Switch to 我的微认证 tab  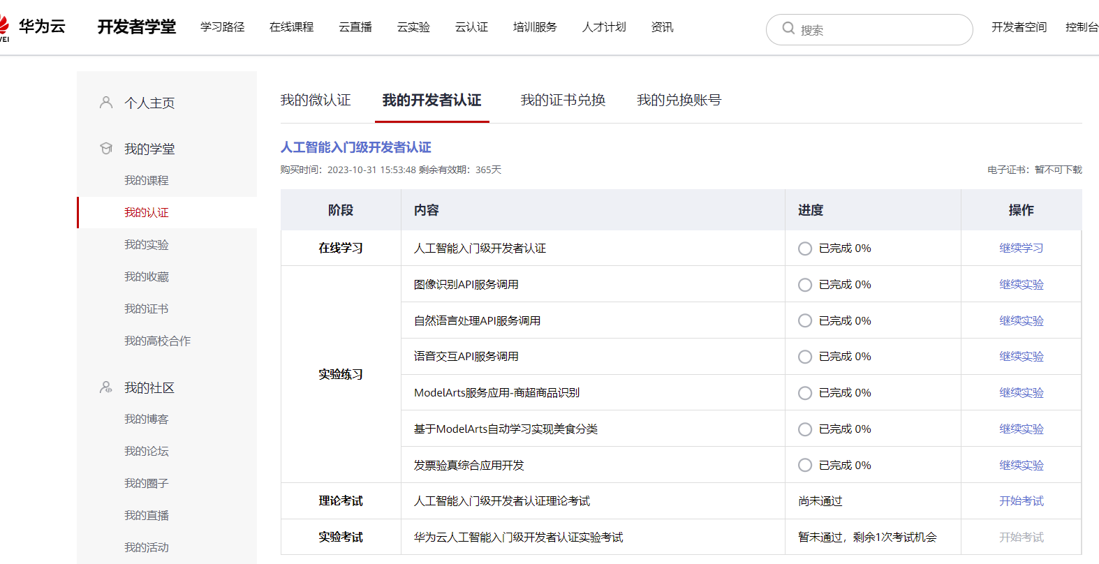tap(316, 101)
